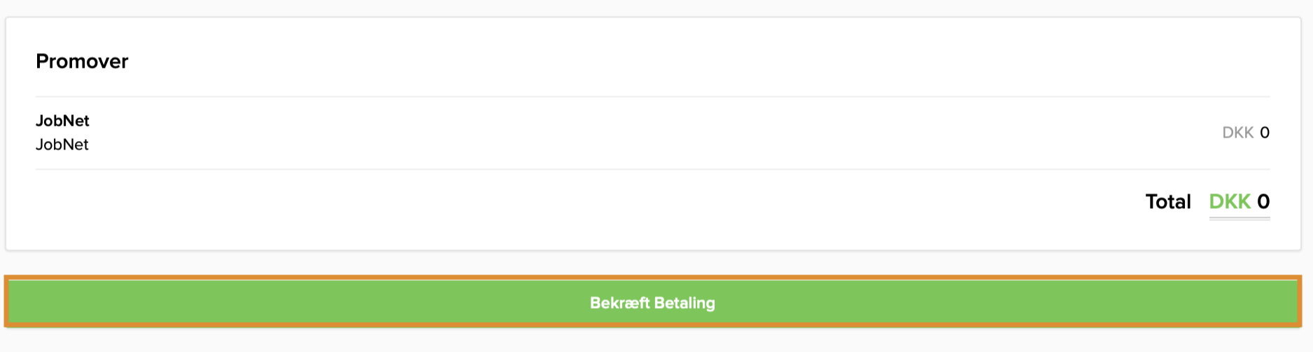
Task: Click the gray DKK label in JobNet row
Action: click(x=1237, y=133)
